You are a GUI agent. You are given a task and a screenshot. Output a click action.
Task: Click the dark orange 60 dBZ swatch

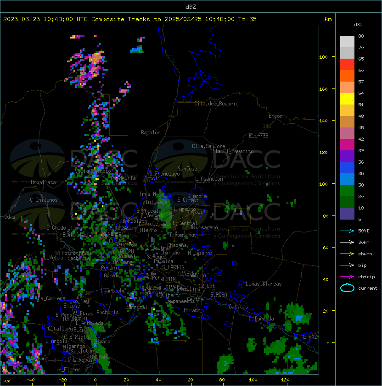click(x=347, y=76)
